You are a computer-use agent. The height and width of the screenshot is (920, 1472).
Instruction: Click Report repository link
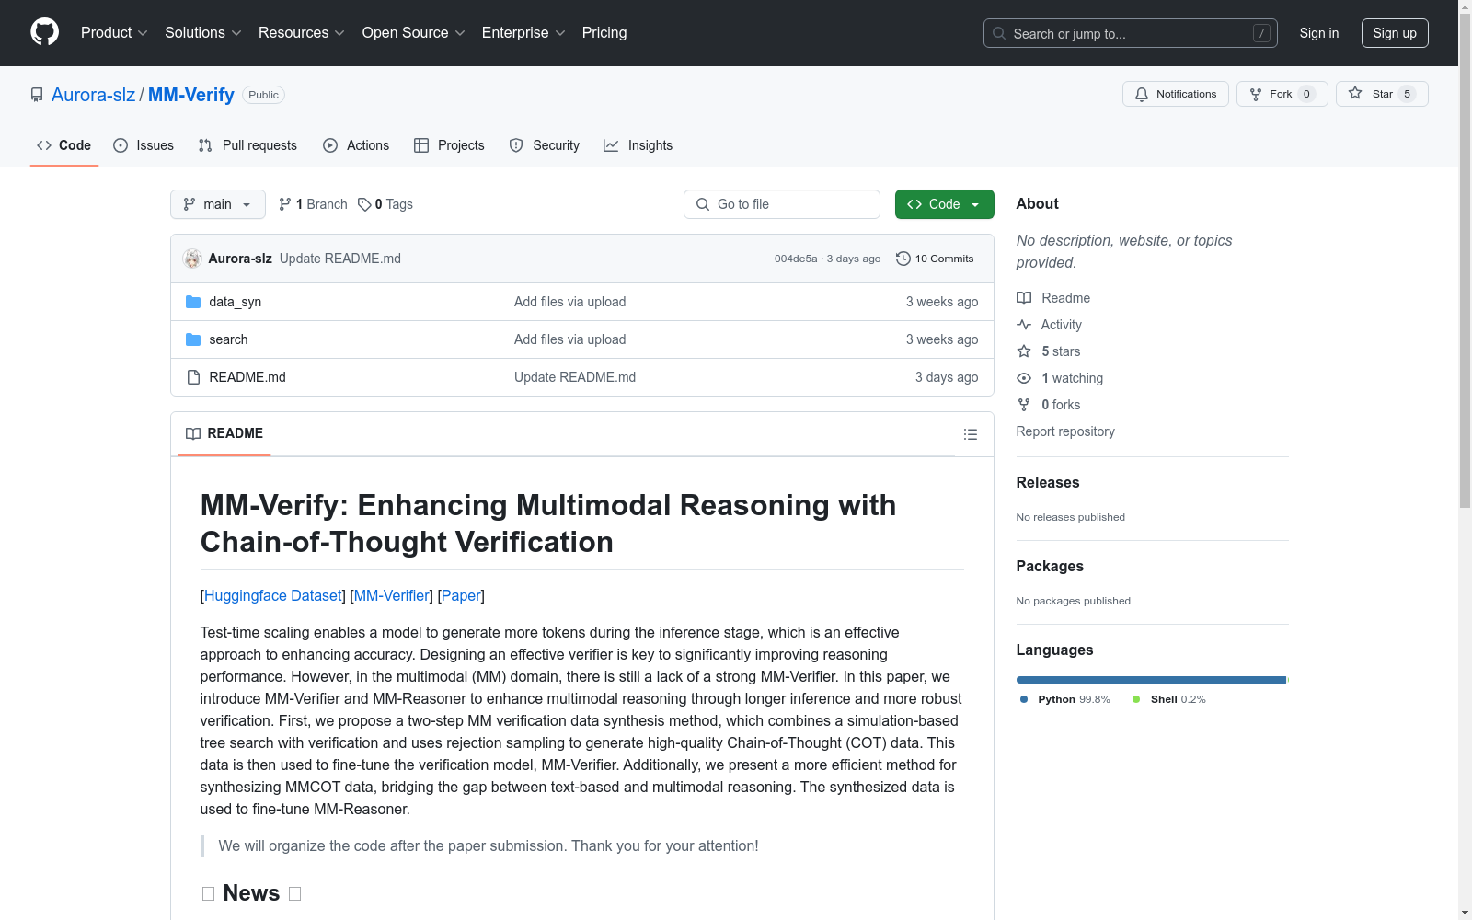pyautogui.click(x=1065, y=431)
